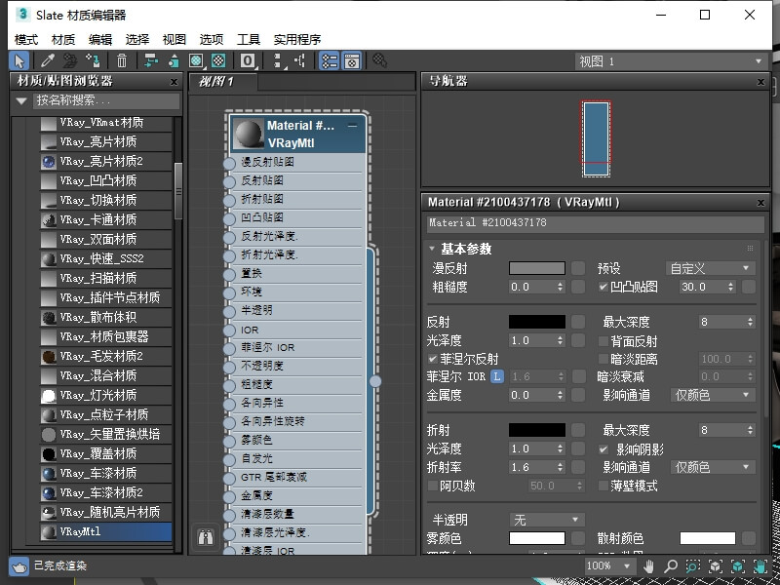The width and height of the screenshot is (780, 585).
Task: Select VRay_混合材质 in the browser
Action: pos(106,375)
